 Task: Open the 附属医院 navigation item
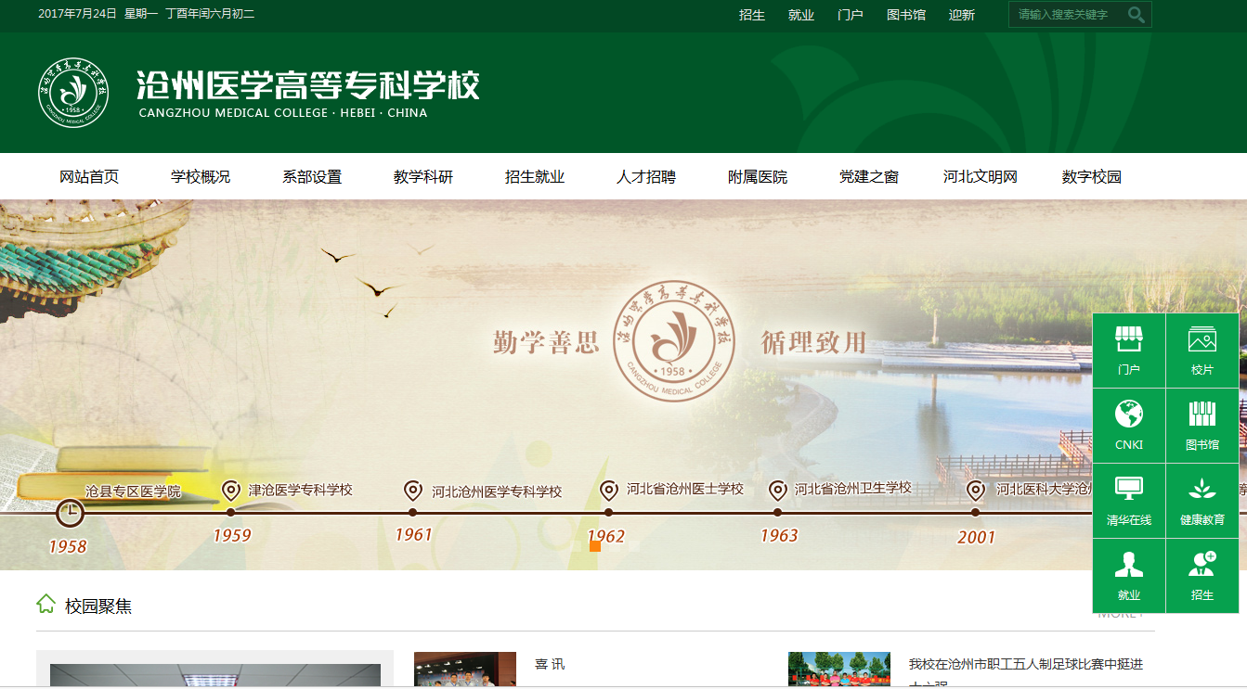(x=758, y=177)
